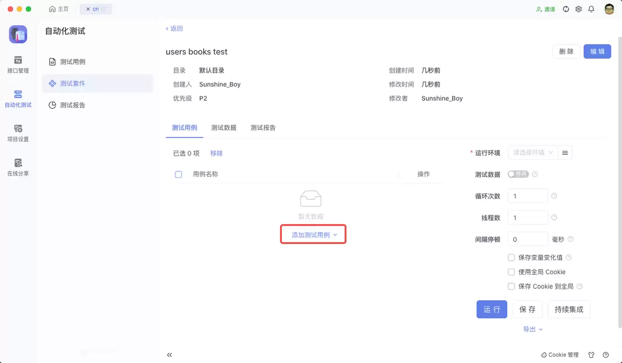Open 接口管理 in sidebar
622x363 pixels.
18,65
